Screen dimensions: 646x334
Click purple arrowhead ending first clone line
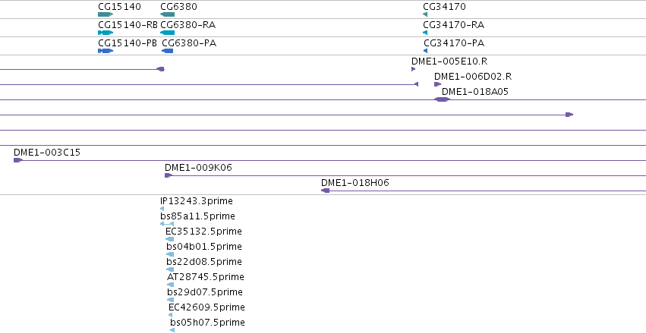click(161, 69)
